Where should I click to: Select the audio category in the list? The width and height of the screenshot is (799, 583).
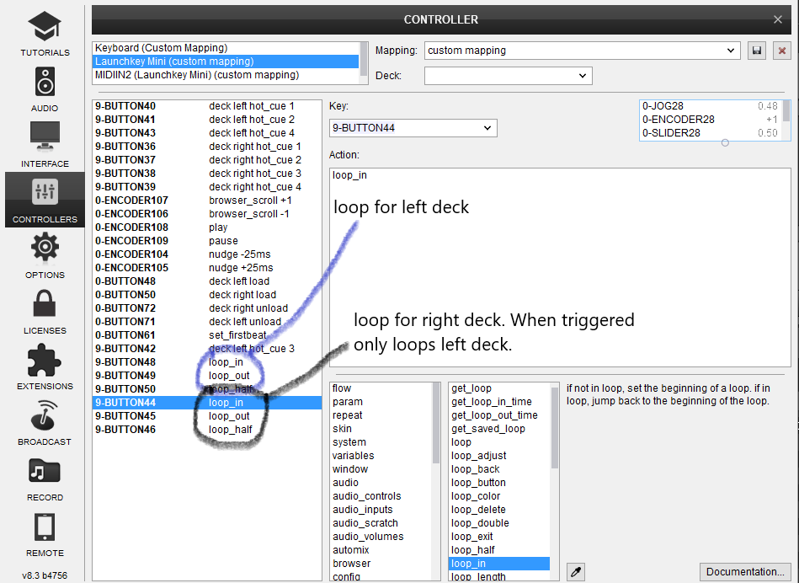point(345,483)
